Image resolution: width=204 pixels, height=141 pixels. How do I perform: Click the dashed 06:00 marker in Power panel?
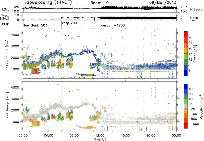click(61, 54)
